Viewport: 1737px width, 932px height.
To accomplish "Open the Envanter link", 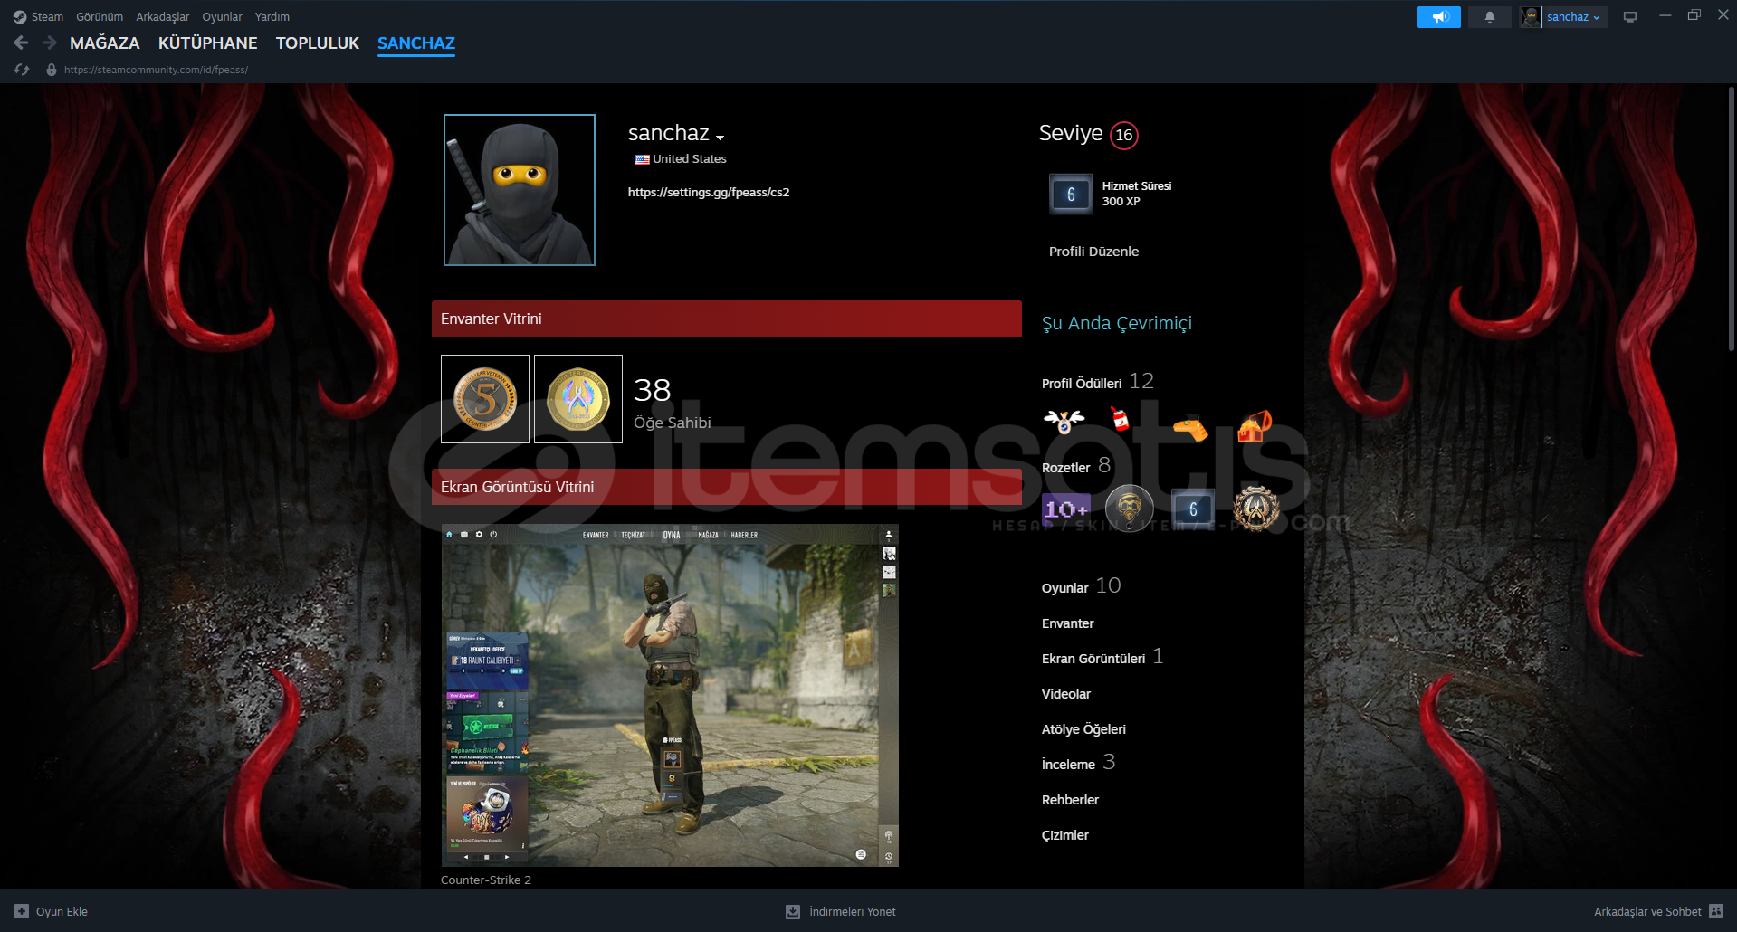I will pyautogui.click(x=1068, y=623).
